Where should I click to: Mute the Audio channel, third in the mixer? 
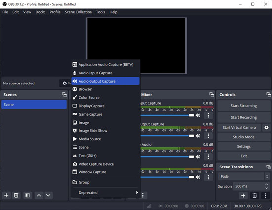198,157
